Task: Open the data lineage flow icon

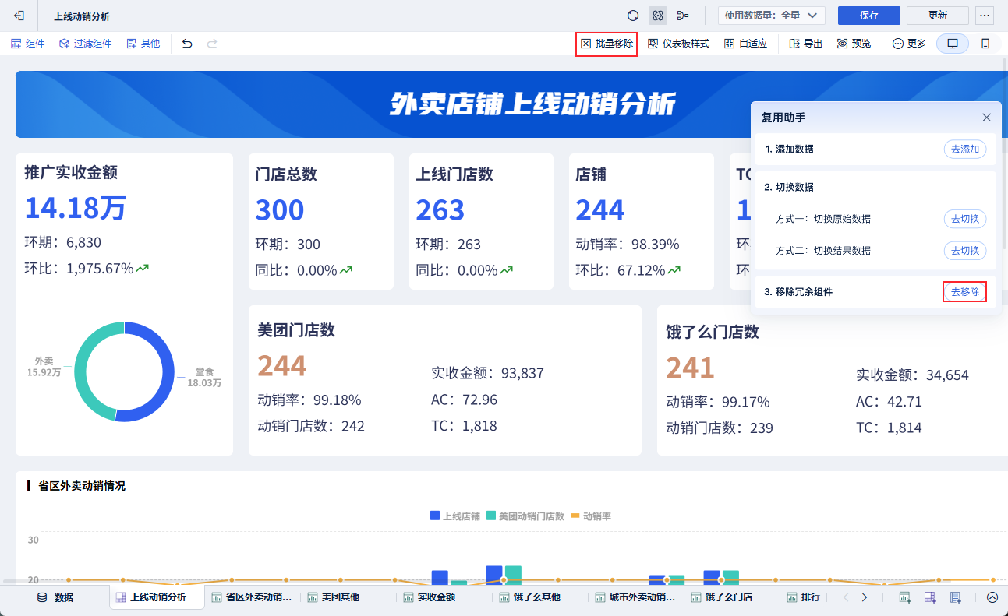Action: point(682,16)
